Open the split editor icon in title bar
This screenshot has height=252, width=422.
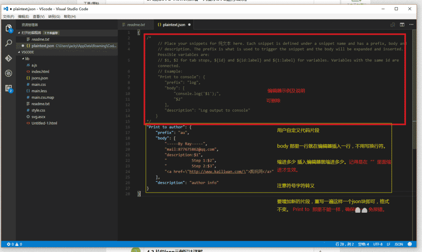(x=402, y=25)
